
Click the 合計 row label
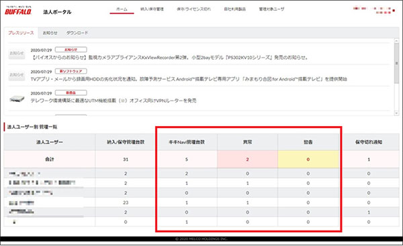pos(50,160)
